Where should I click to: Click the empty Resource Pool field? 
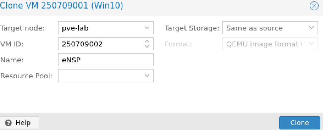(x=99, y=76)
